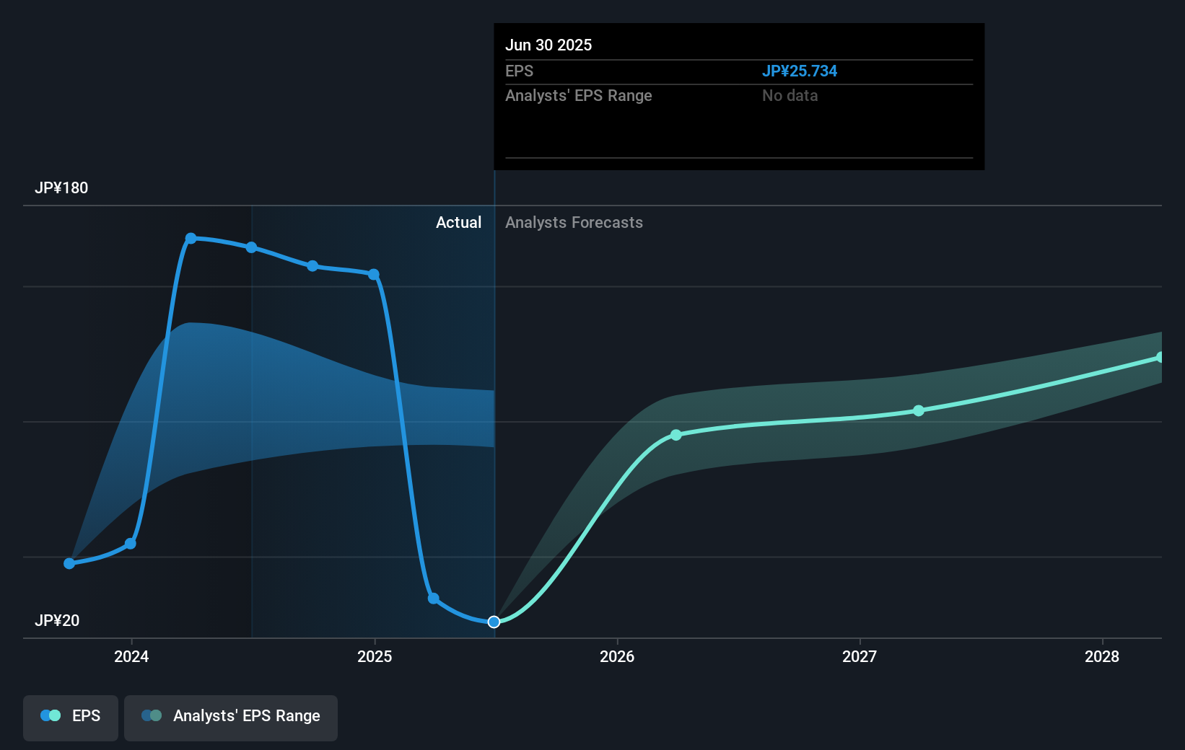Click the 2027 forecast data point
This screenshot has height=750, width=1185.
[x=918, y=410]
